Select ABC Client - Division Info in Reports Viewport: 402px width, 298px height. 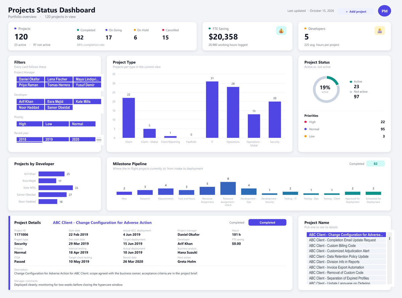(x=346, y=262)
